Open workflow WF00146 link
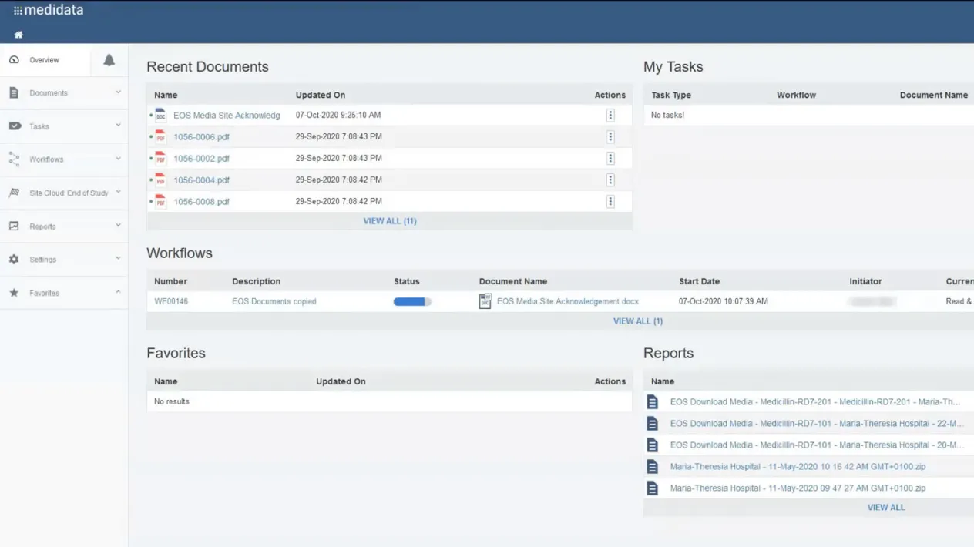Viewport: 974px width, 547px height. click(171, 301)
